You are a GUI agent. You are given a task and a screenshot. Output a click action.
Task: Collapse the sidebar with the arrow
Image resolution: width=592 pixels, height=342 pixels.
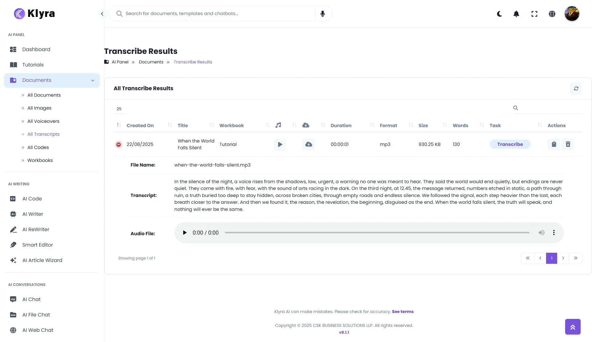coord(102,14)
